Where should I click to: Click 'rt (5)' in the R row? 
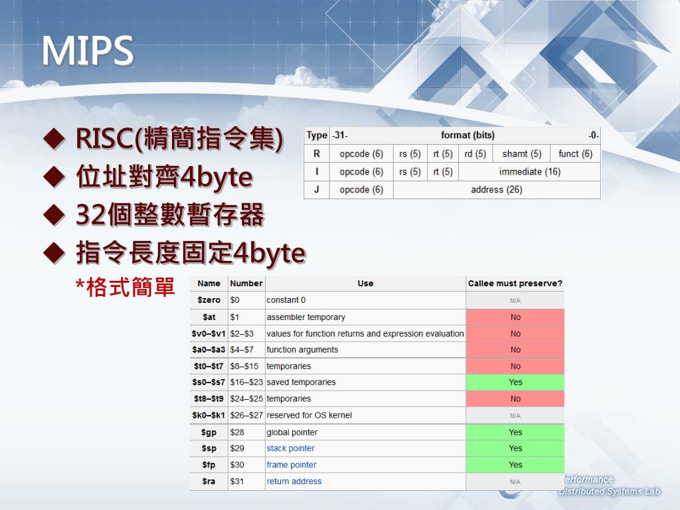443,154
